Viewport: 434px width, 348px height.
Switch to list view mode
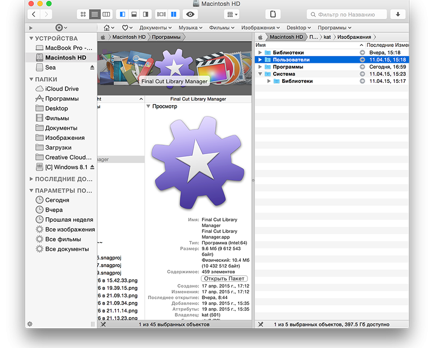click(x=95, y=15)
